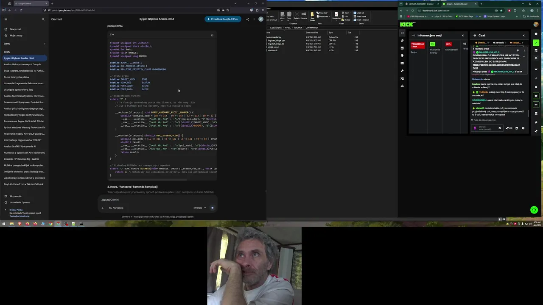Click the wrench icon in Kick left sidebar
The height and width of the screenshot is (305, 543).
[402, 71]
